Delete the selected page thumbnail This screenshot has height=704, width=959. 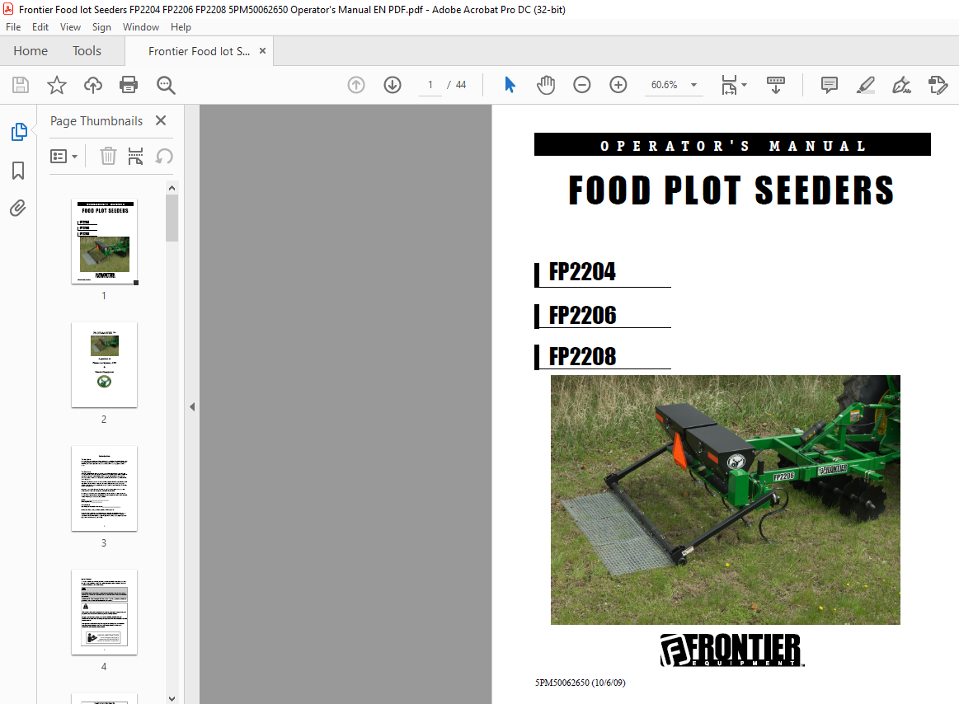[108, 156]
